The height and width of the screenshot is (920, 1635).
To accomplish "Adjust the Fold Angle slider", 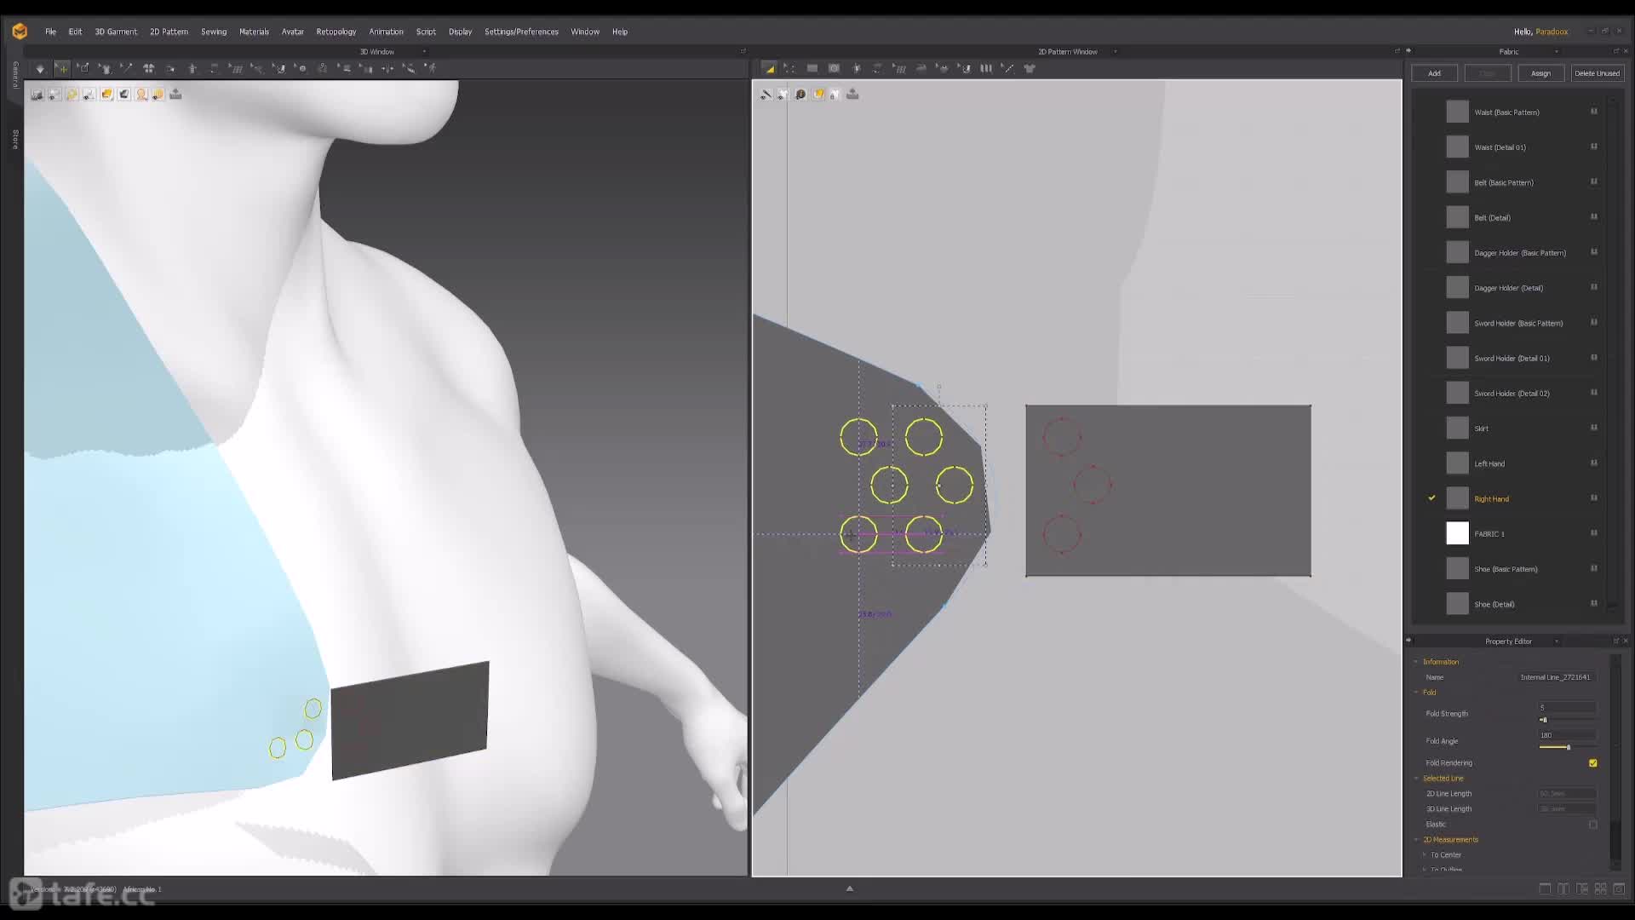I will (x=1567, y=747).
